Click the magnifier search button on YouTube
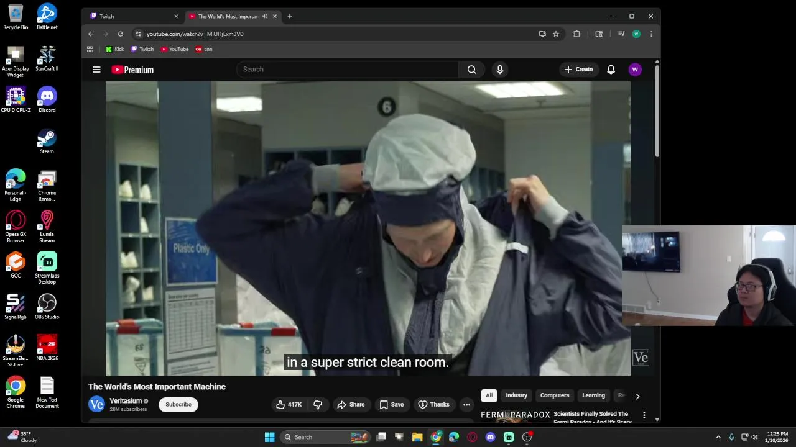796x447 pixels. 471,70
